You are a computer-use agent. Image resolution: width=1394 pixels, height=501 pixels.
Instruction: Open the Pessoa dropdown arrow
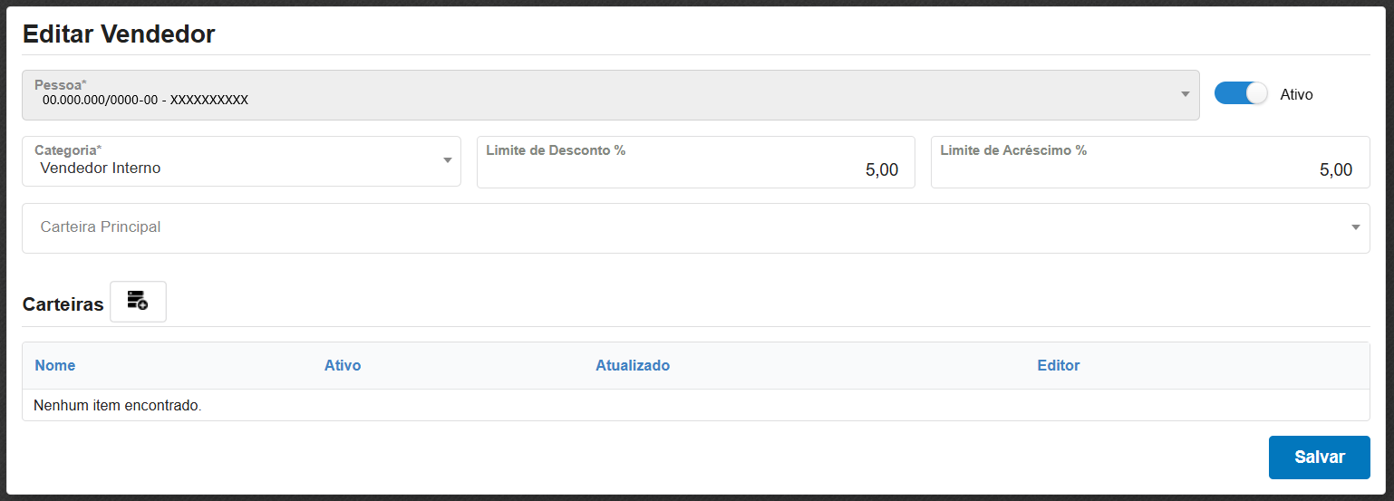tap(1185, 94)
